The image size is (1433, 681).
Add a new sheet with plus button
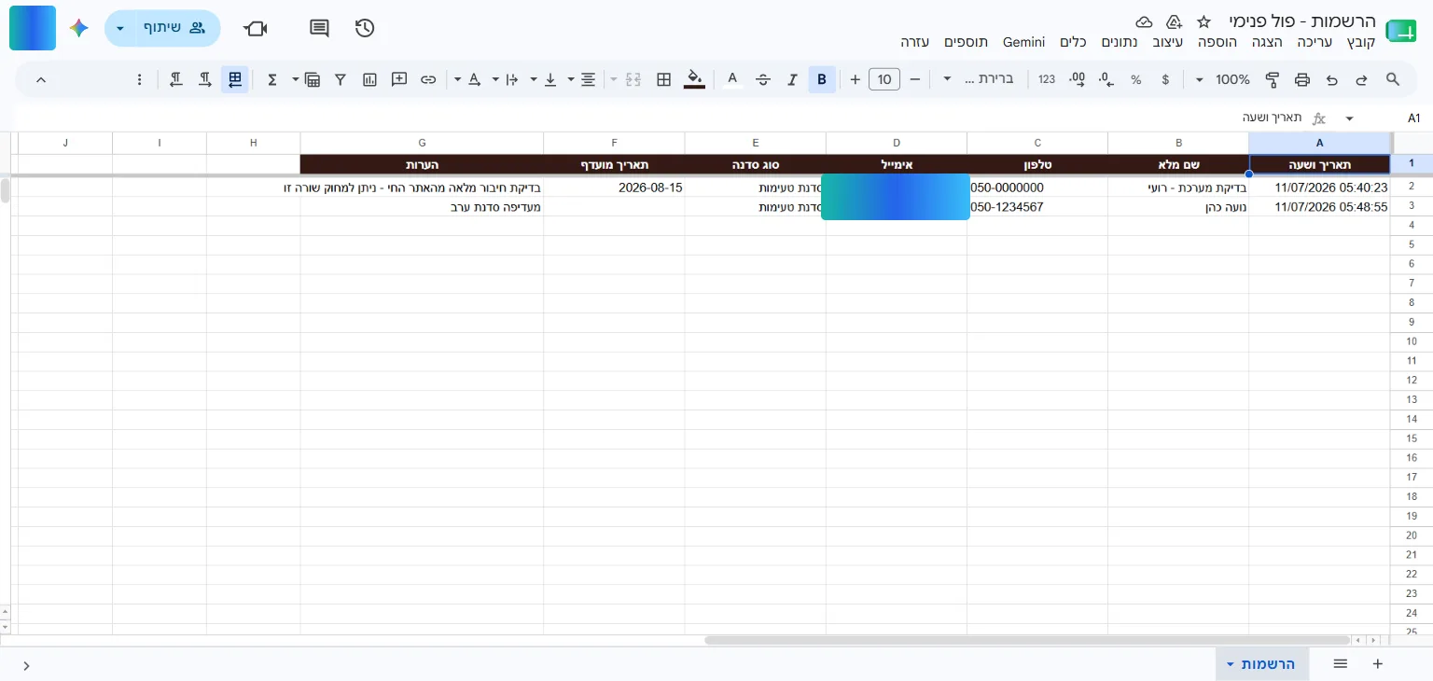(x=1378, y=664)
